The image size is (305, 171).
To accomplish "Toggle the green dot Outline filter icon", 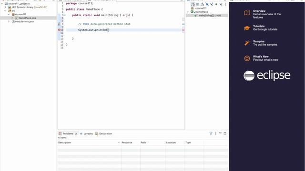I will click(x=216, y=4).
